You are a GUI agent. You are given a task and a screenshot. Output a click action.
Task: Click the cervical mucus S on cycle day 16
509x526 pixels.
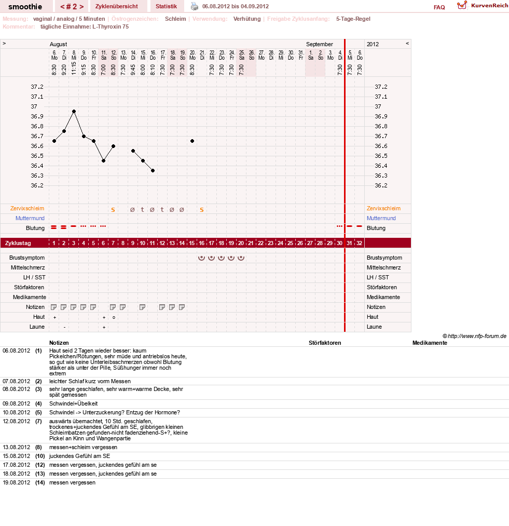click(201, 210)
